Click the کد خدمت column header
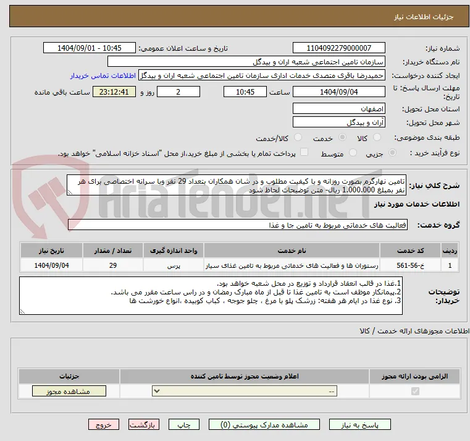The width and height of the screenshot is (470, 441). [x=410, y=250]
